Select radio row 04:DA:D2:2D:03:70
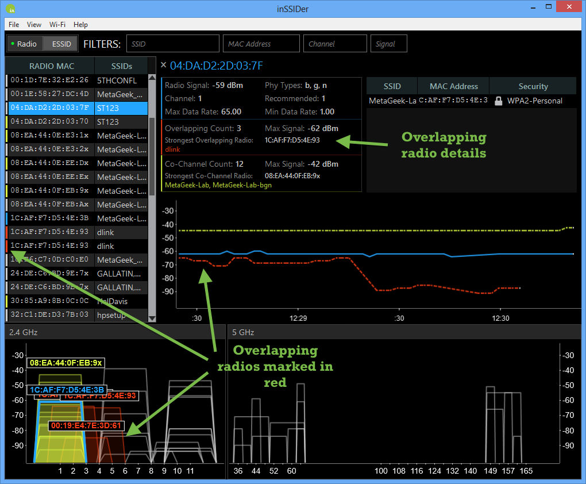 77,122
